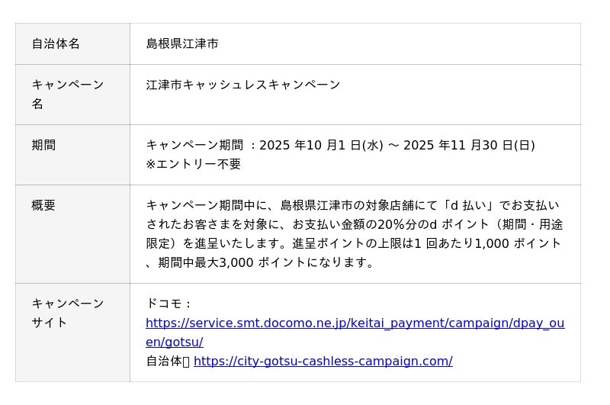Click the 江津市キャッシュレスキャンペーン title text
Image resolution: width=610 pixels, height=405 pixels.
pos(243,85)
